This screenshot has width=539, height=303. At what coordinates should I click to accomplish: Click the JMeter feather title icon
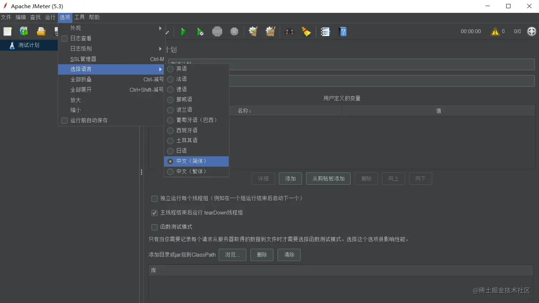[x=5, y=6]
